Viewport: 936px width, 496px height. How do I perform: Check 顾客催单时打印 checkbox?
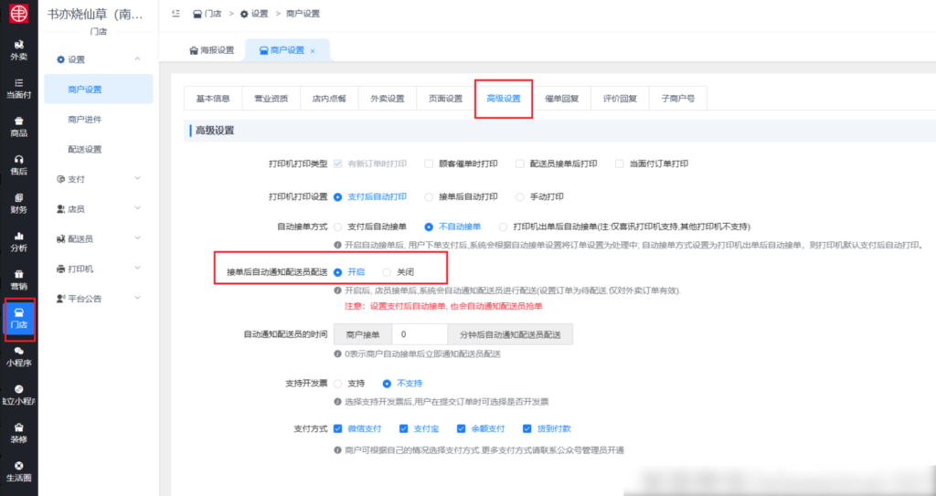(x=429, y=164)
